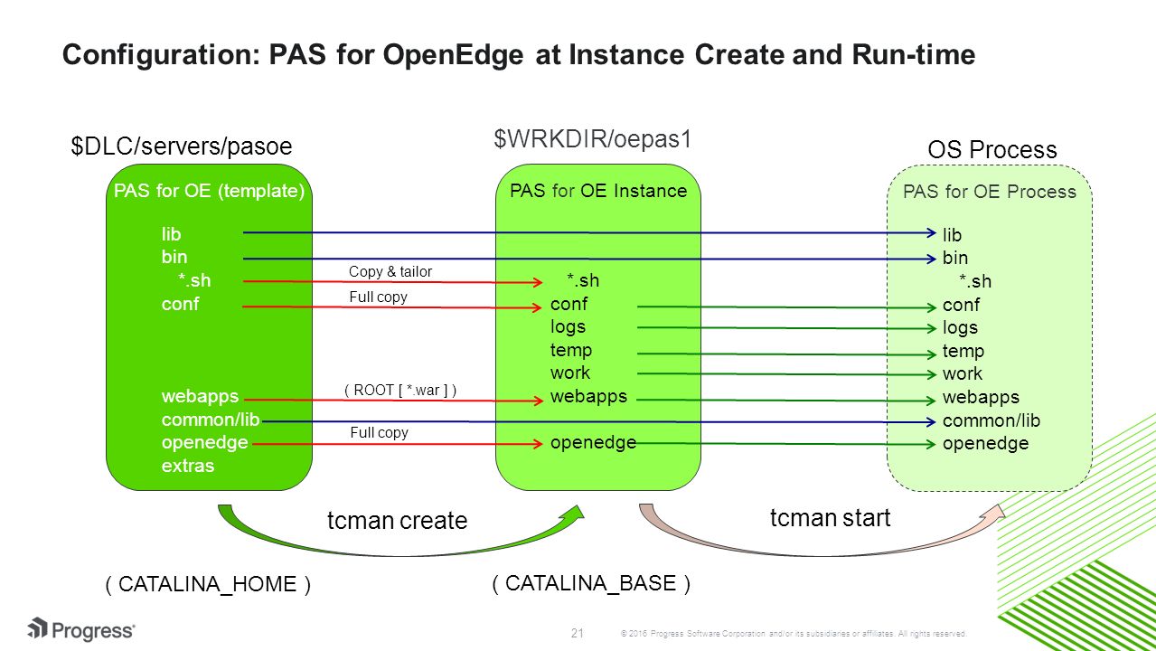Click the "( CATALINA_BASE )" text
Image resolution: width=1156 pixels, height=651 pixels.
[x=591, y=584]
